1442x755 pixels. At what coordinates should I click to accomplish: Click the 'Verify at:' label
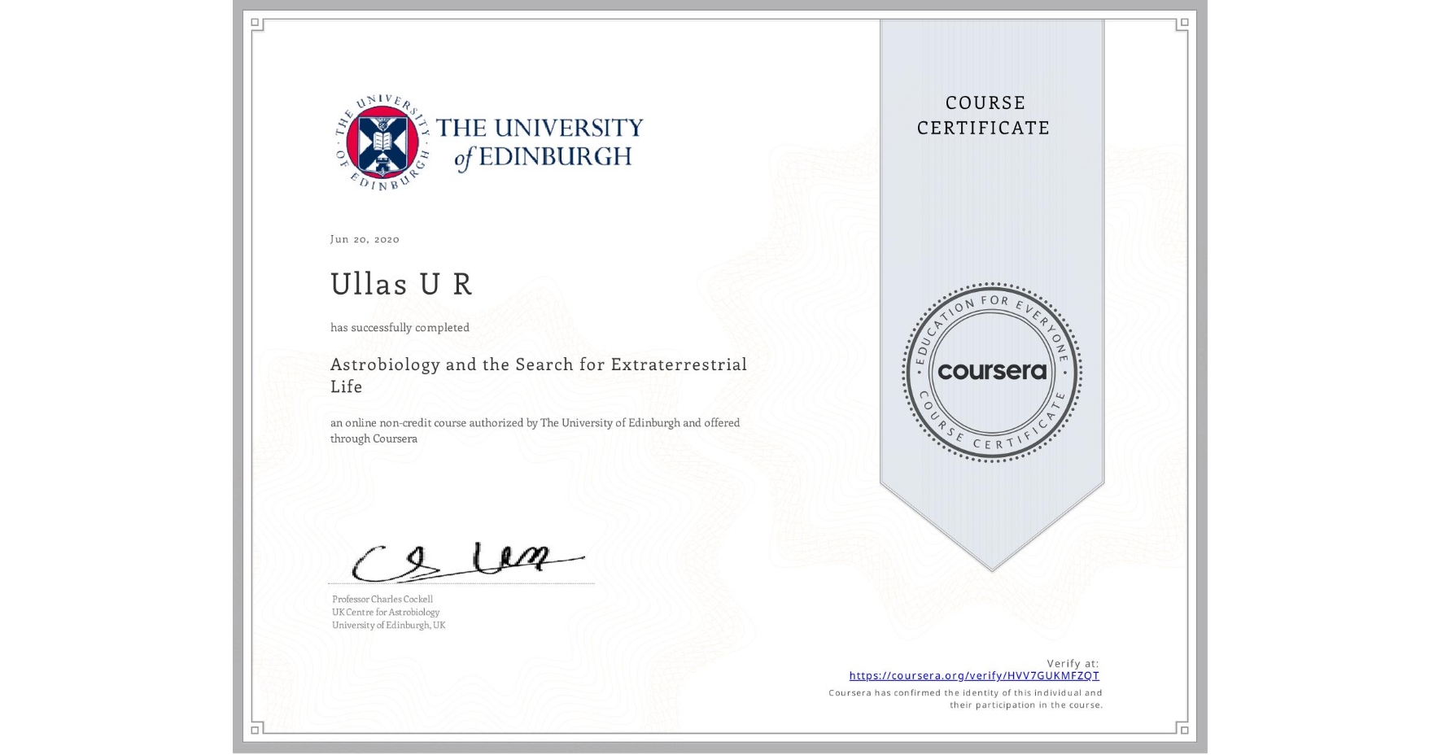pyautogui.click(x=1073, y=663)
